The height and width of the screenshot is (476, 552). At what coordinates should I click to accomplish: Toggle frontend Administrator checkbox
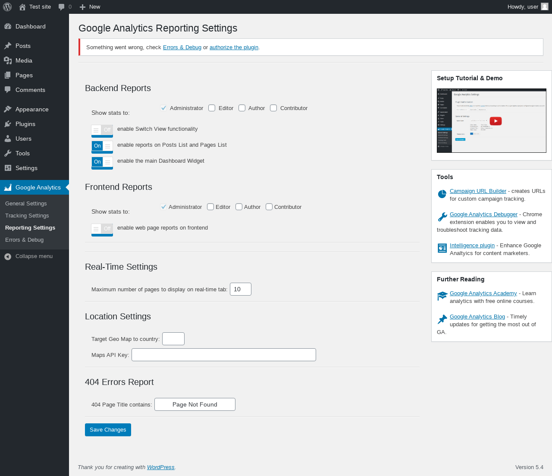(163, 207)
